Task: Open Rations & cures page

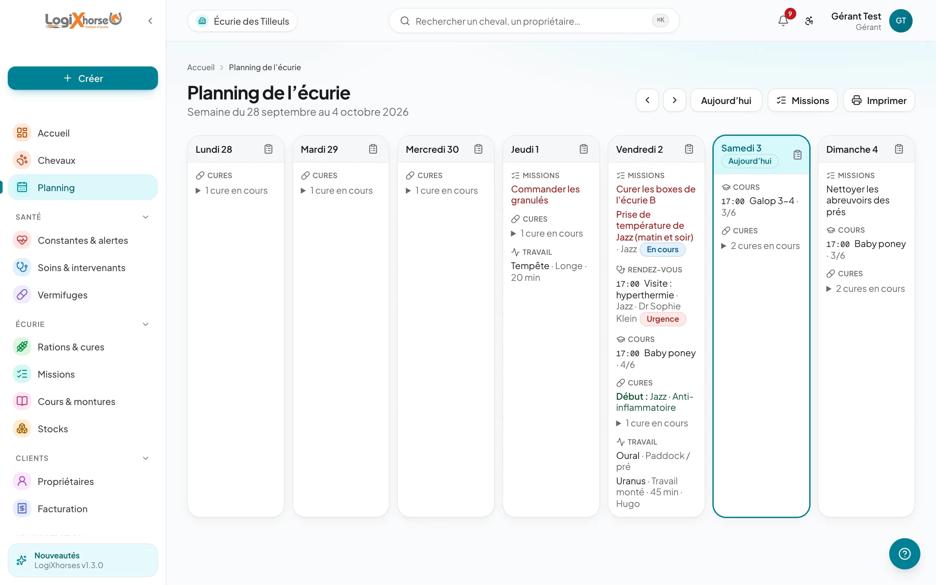Action: (83, 347)
